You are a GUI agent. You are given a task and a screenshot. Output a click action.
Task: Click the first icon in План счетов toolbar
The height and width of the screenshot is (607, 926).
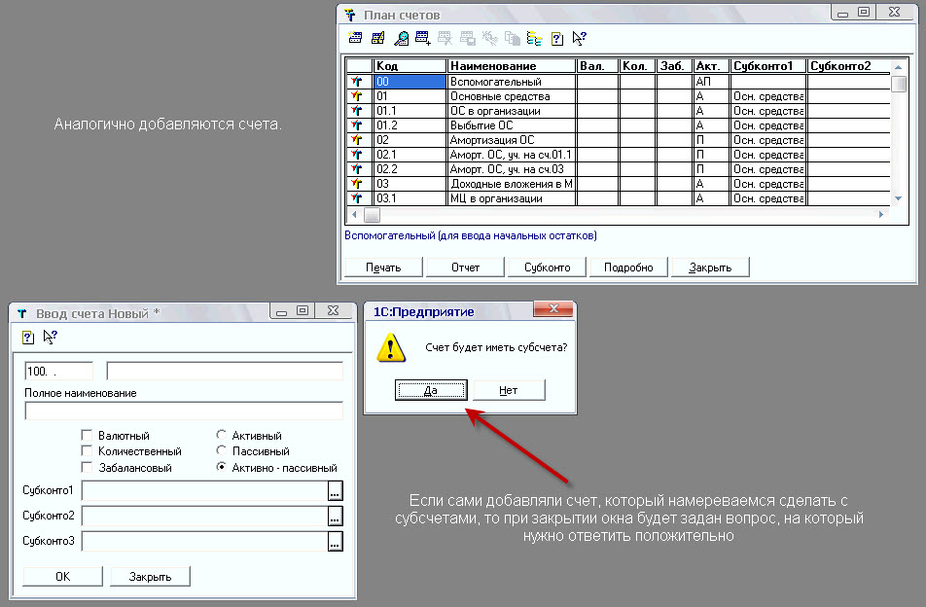[x=355, y=39]
